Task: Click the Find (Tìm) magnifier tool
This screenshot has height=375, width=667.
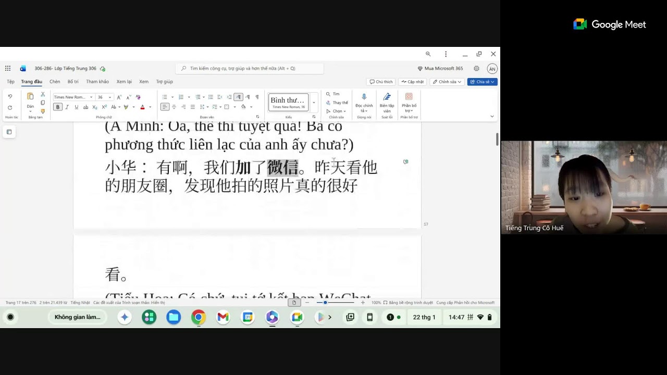Action: (x=332, y=94)
